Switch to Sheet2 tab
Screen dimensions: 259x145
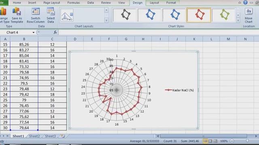(x=34, y=136)
